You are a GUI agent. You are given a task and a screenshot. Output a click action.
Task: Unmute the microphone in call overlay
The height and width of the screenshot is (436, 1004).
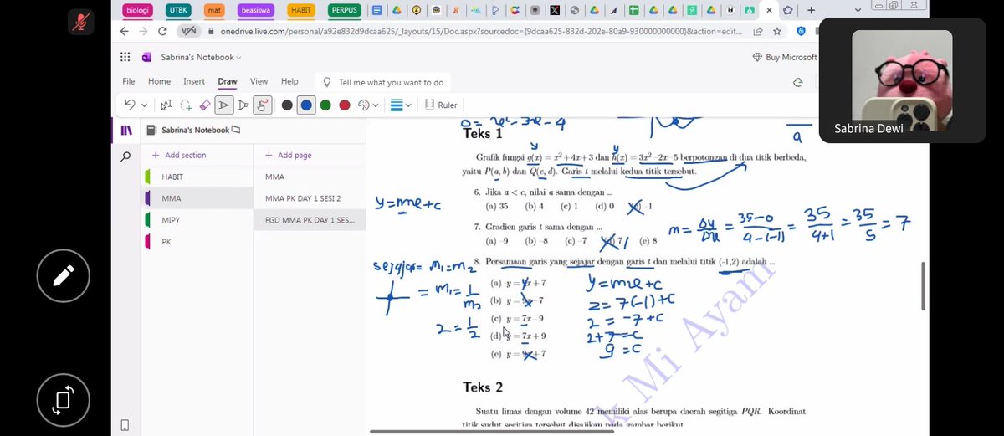pyautogui.click(x=80, y=23)
